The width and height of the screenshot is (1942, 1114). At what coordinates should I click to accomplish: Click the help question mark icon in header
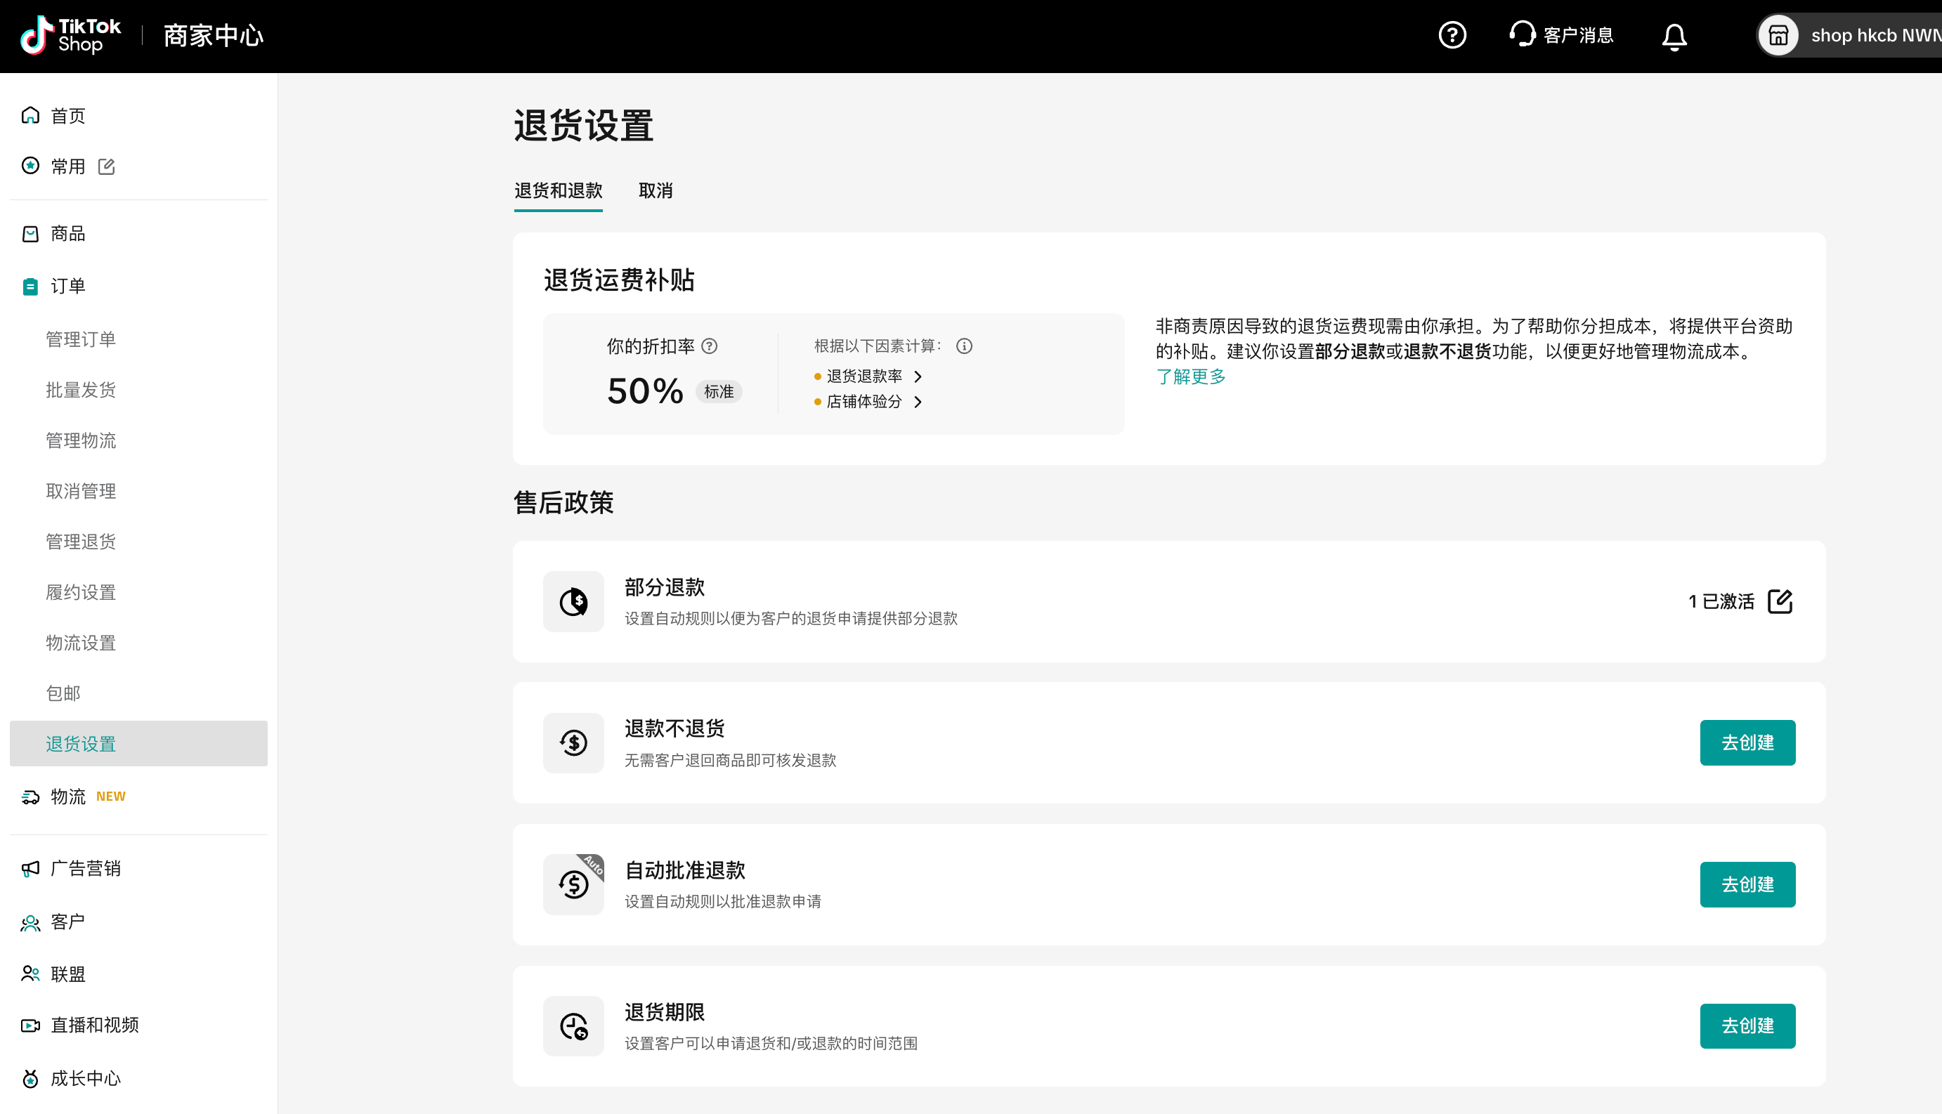(x=1452, y=35)
